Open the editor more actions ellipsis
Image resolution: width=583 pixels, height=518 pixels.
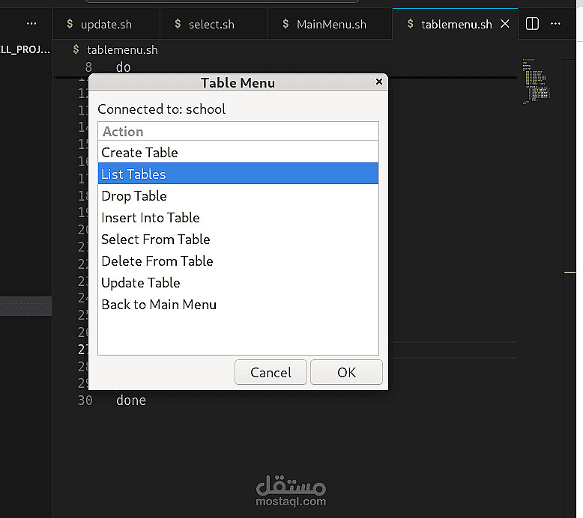[x=556, y=24]
